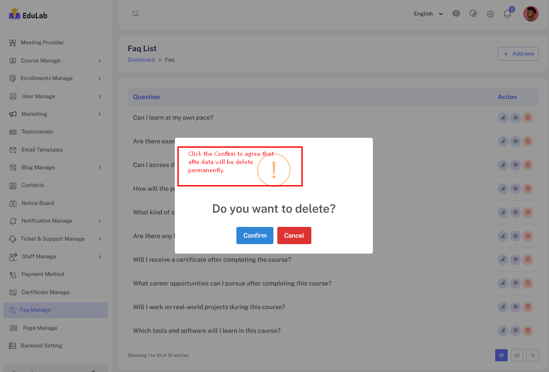The width and height of the screenshot is (549, 372).
Task: Delete the 'Can I learn at my own pace?' FAQ
Action: [527, 118]
